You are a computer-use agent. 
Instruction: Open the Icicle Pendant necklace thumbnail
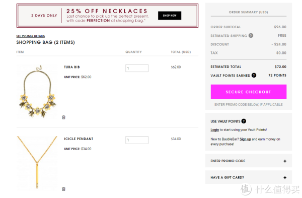pyautogui.click(x=37, y=163)
